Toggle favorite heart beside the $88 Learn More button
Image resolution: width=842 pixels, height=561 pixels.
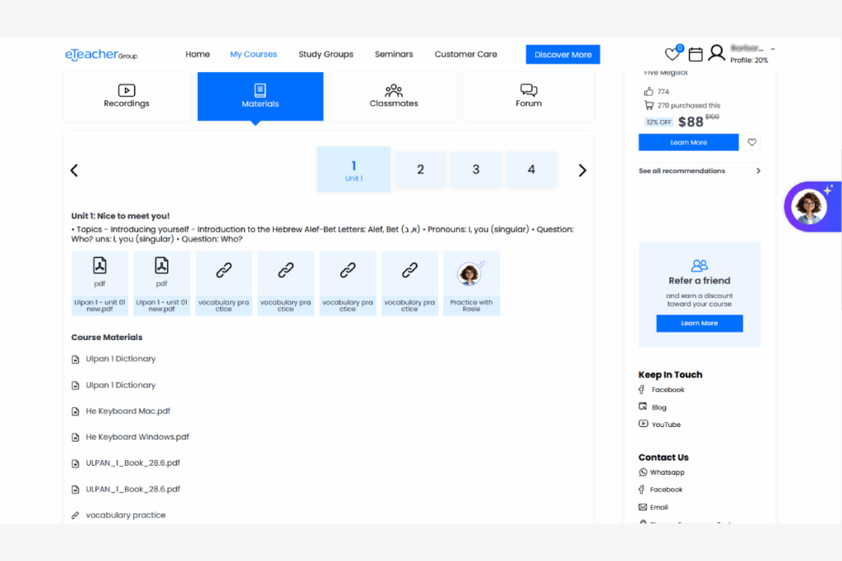coord(752,142)
